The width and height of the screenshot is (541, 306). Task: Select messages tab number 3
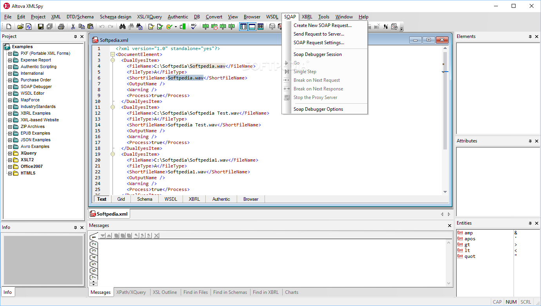[x=94, y=251]
